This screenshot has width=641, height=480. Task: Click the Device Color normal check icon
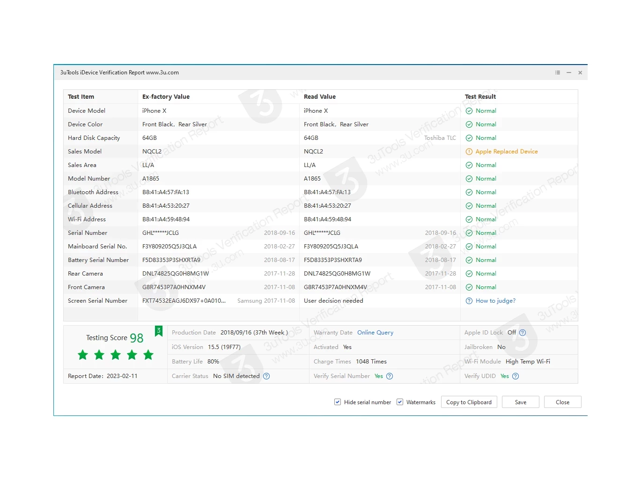pyautogui.click(x=469, y=124)
